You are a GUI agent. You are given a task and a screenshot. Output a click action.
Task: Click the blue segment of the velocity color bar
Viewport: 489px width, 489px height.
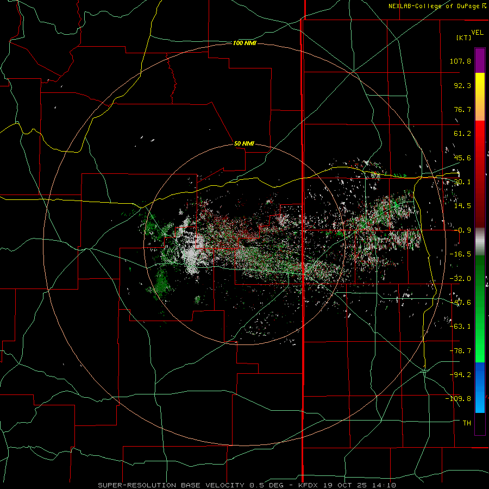click(480, 387)
